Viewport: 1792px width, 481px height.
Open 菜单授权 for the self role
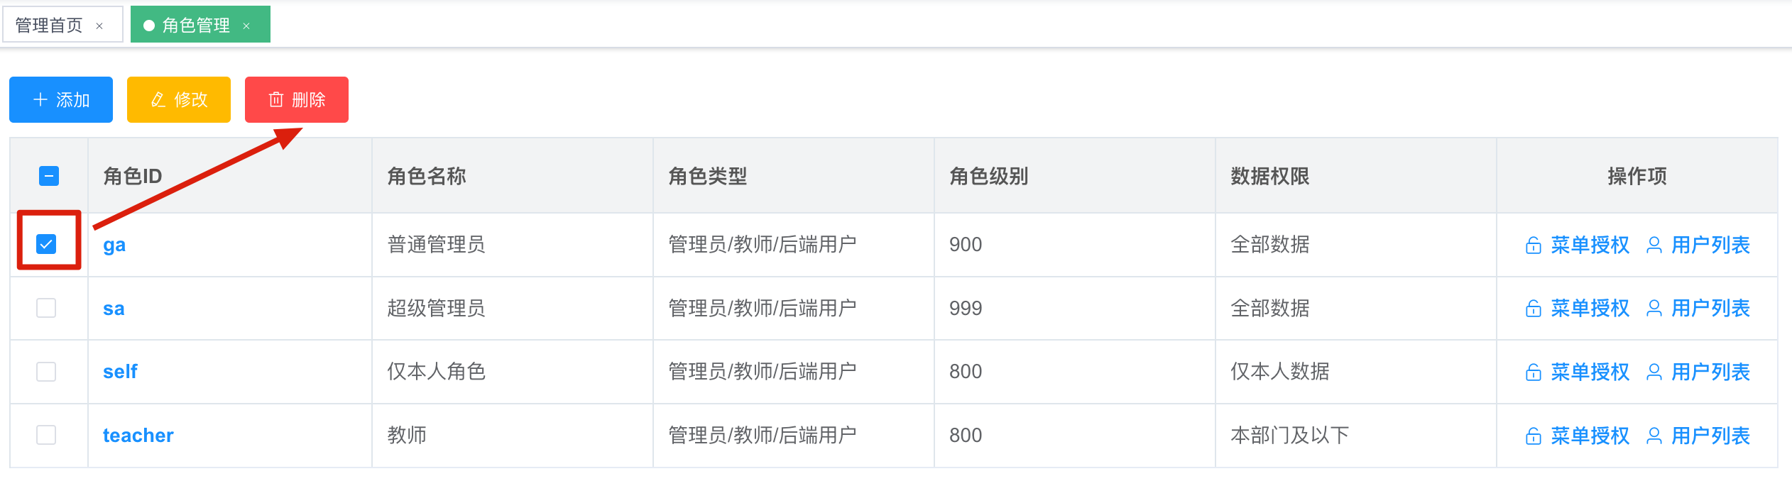click(x=1590, y=372)
